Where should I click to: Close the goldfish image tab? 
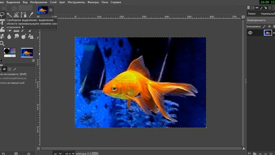click(51, 10)
